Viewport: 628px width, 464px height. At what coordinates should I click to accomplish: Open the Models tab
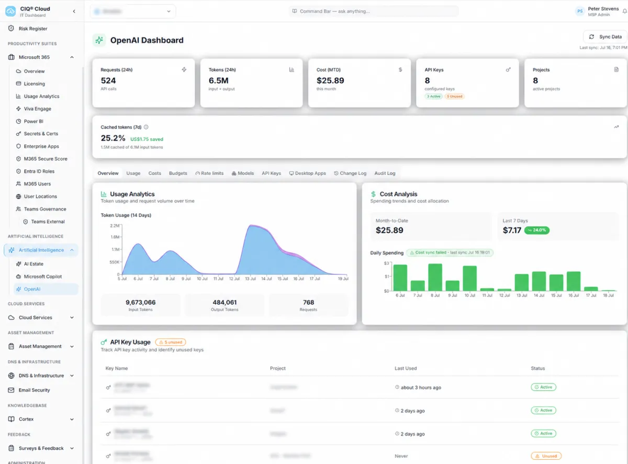click(243, 173)
